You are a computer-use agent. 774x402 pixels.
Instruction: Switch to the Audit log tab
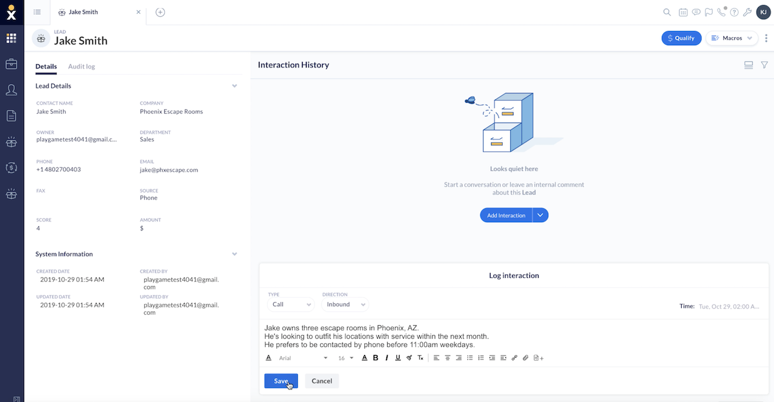point(81,66)
